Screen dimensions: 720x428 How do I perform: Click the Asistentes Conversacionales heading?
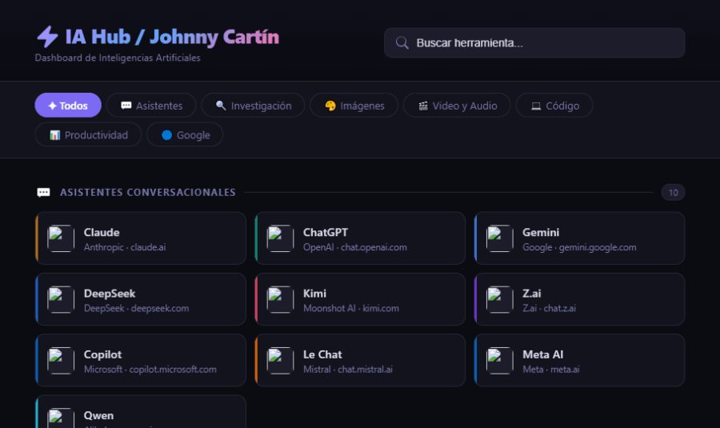(x=148, y=193)
